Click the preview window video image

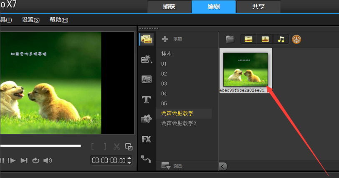(x=51, y=83)
